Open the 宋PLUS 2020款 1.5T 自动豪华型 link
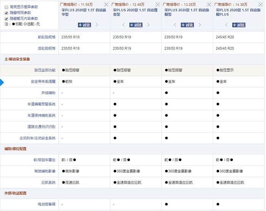Viewport: 266px width, 211px height. click(84, 12)
